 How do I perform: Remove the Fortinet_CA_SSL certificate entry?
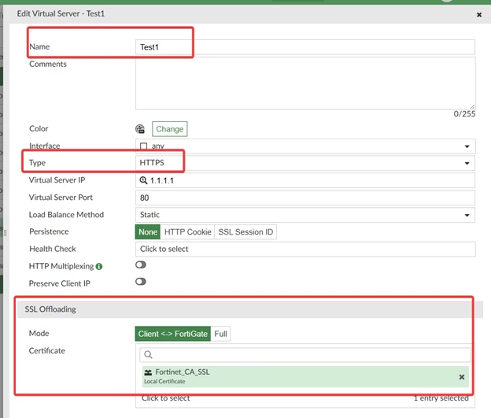[x=462, y=377]
